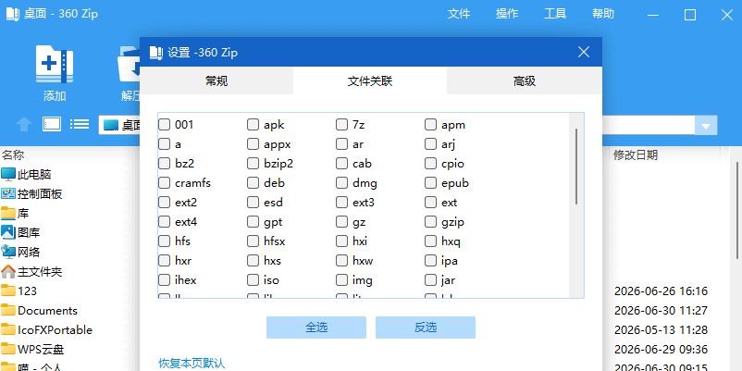Check the epub extension box
Screen dimensions: 742x371
coord(430,183)
